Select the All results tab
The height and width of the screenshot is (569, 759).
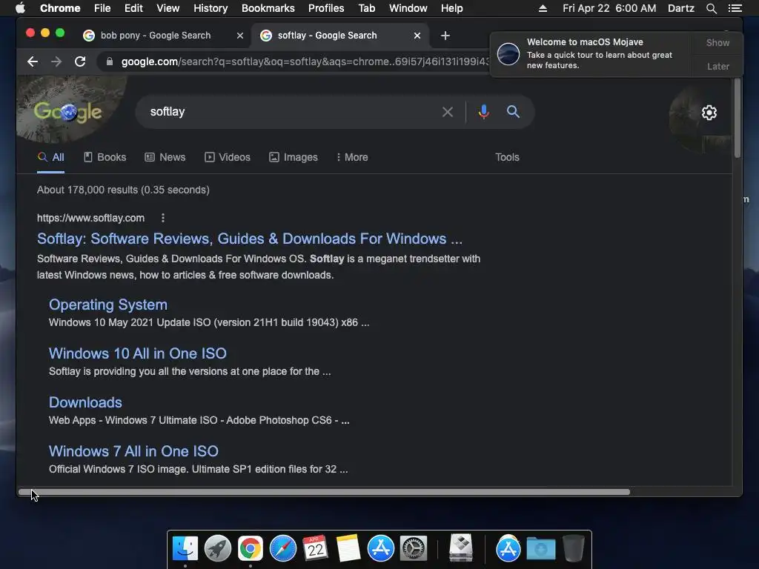click(51, 157)
